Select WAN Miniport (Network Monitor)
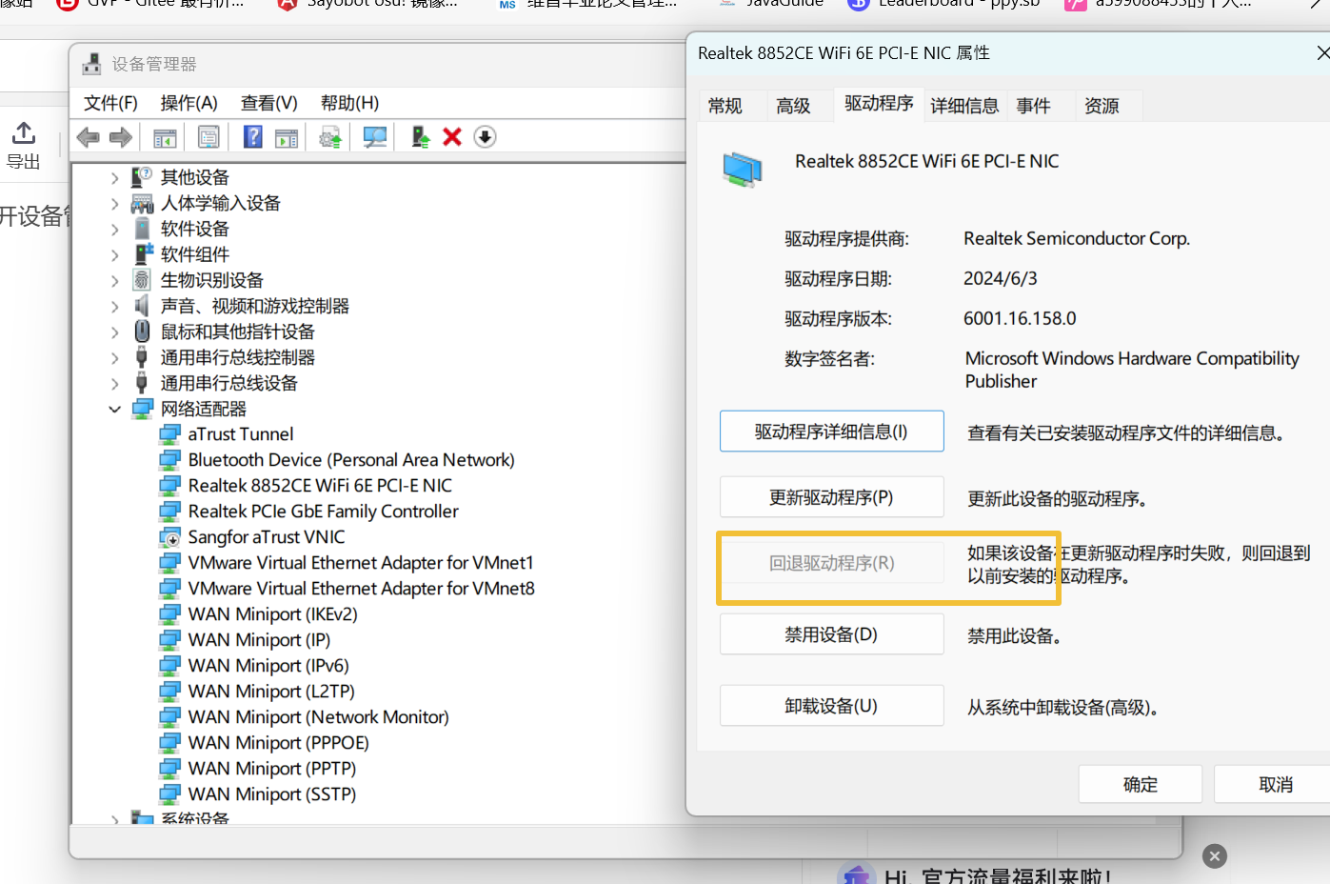 pos(318,717)
